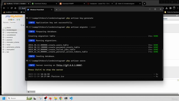Open Task View on the taskbar

pos(35,98)
